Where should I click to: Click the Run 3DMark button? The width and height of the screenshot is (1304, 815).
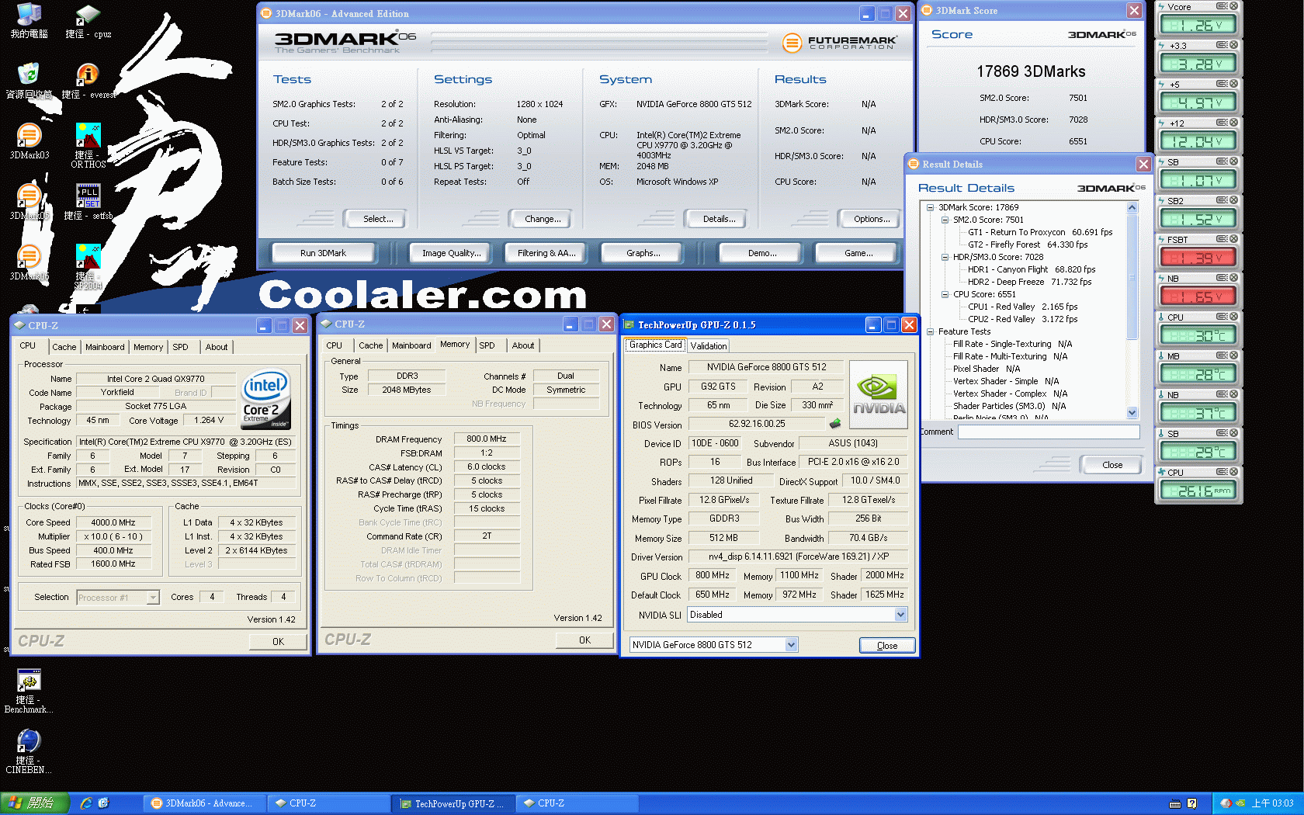pos(323,253)
